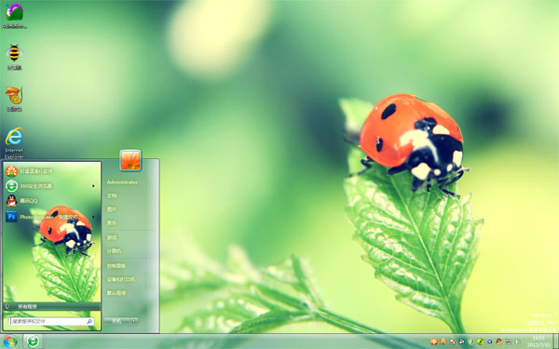Click the red-and-white tray icon
This screenshot has height=349, width=559.
tap(453, 342)
